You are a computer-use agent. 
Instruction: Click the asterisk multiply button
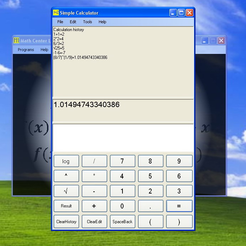[94, 176]
